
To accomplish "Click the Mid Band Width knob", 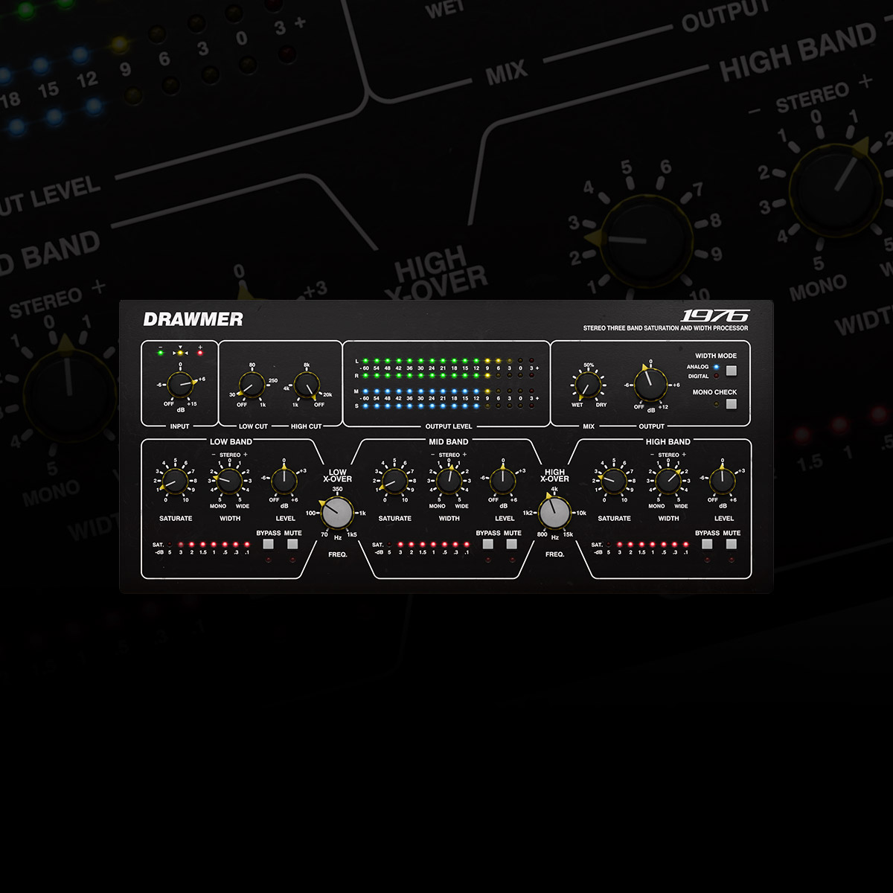I will [x=449, y=481].
